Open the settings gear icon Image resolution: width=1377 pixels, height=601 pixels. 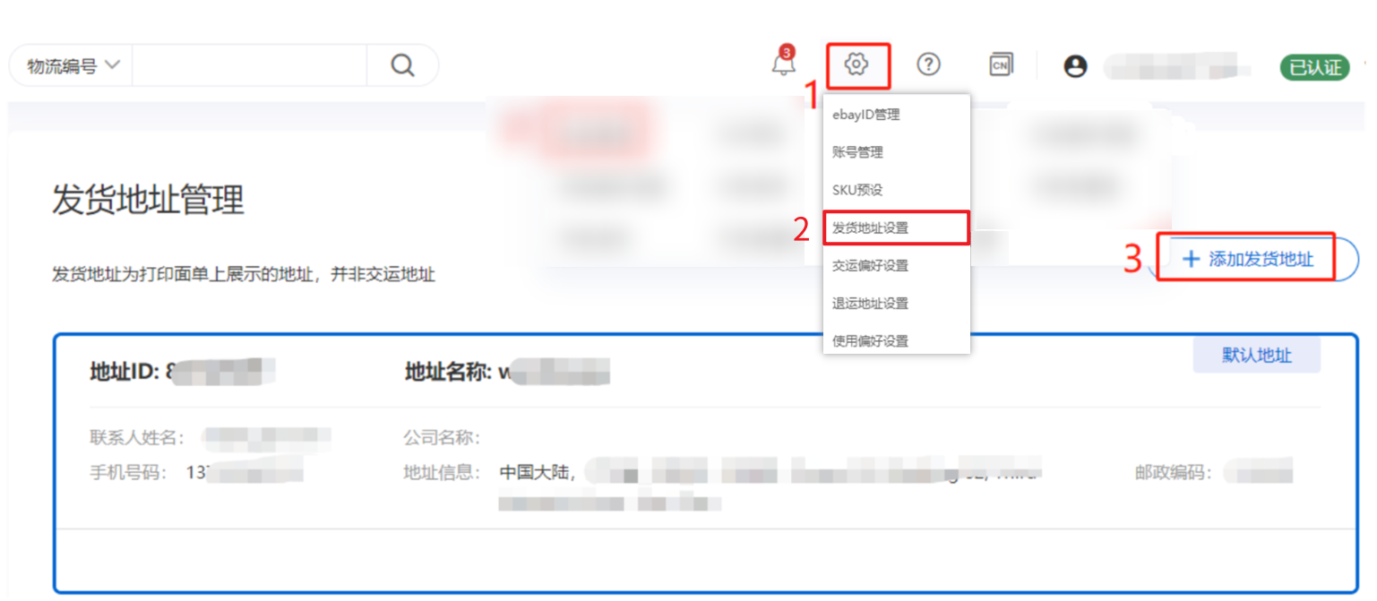857,64
